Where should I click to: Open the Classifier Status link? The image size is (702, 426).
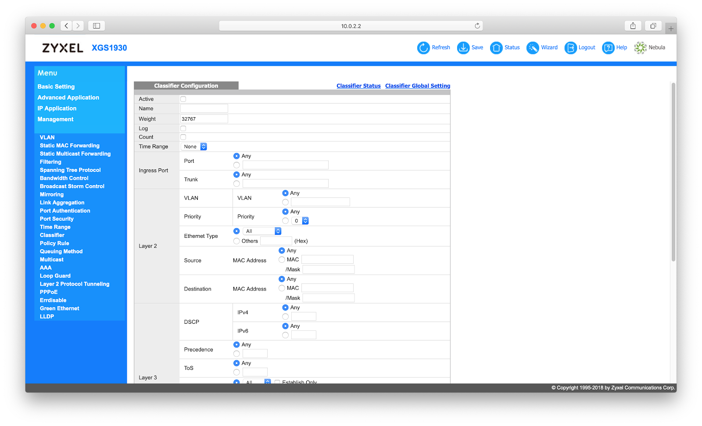(358, 86)
